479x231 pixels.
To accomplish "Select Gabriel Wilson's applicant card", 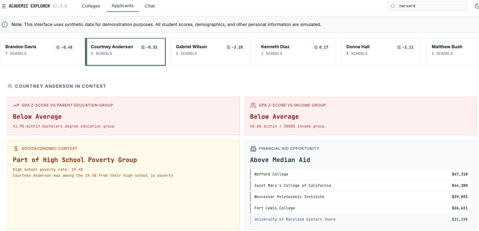I will coord(210,51).
